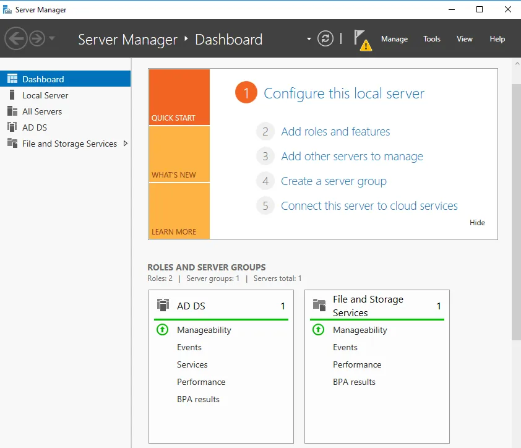Click the Server Manager title bar icon
Screen dimensions: 521x448
click(x=7, y=10)
